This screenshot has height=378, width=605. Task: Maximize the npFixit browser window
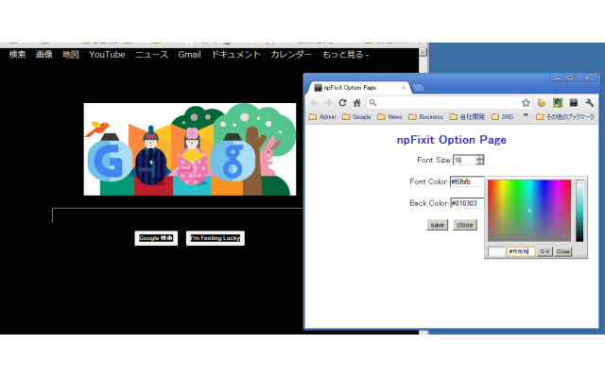pyautogui.click(x=570, y=77)
